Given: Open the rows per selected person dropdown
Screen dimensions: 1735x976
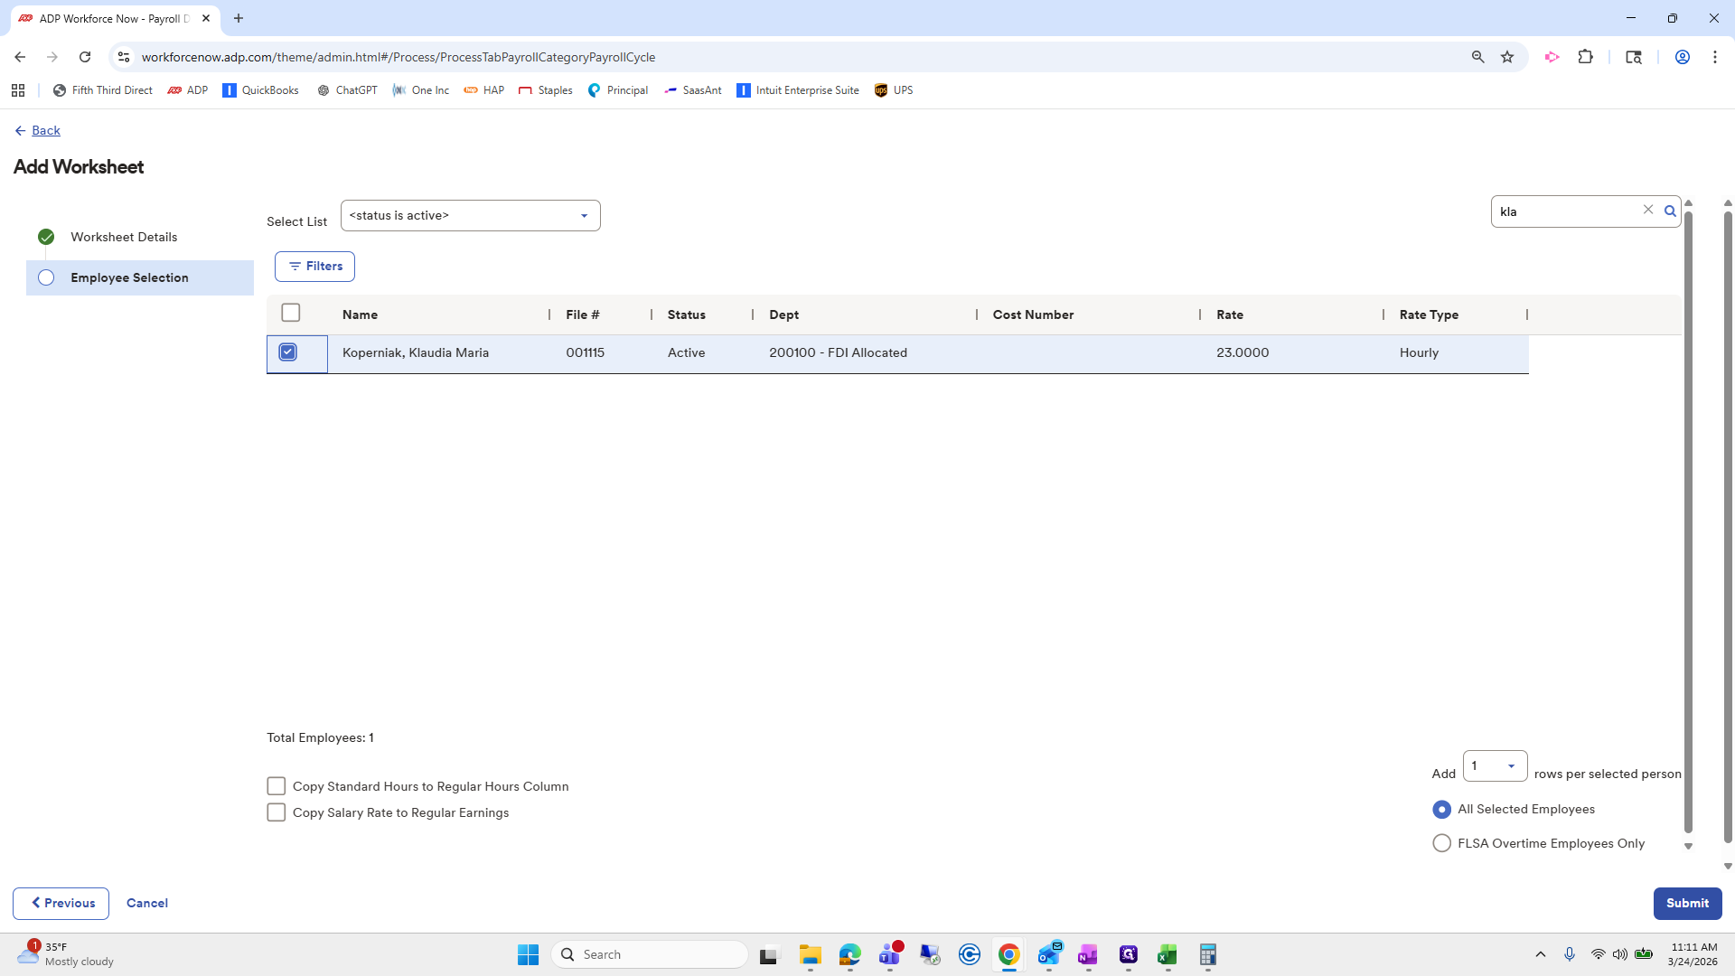Looking at the screenshot, I should click(1495, 766).
